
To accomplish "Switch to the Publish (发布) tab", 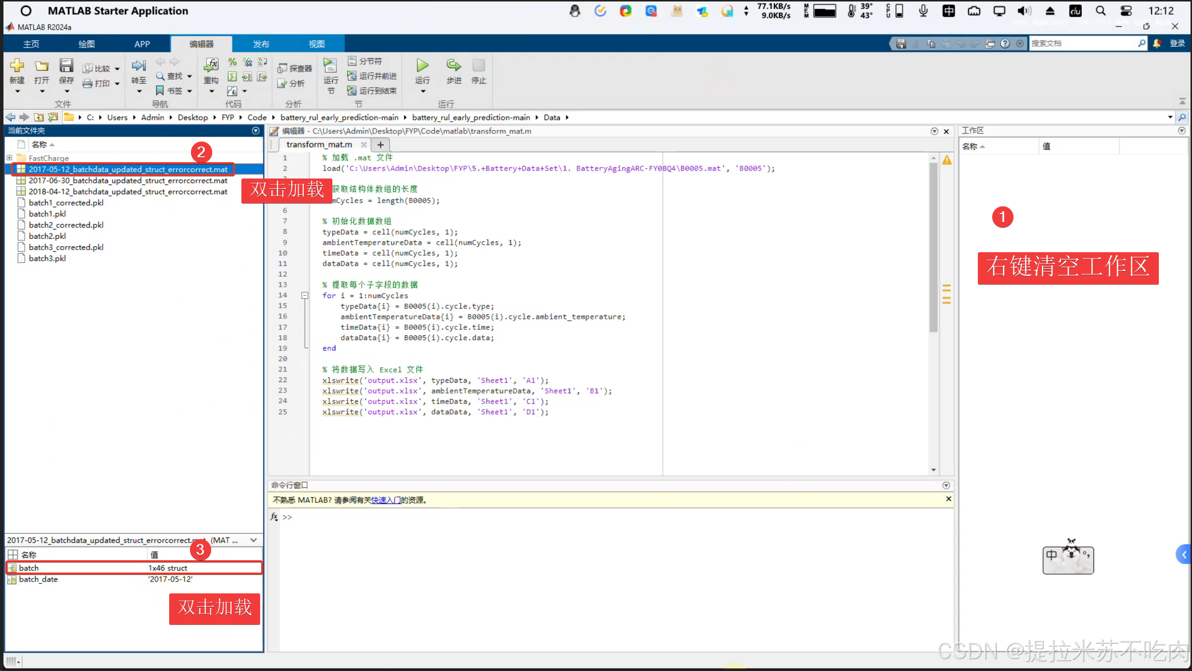I will [261, 44].
